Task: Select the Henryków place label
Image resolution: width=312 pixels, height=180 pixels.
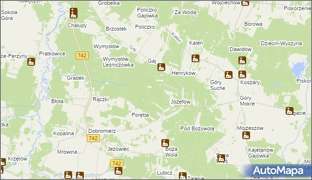Action: coord(183,73)
